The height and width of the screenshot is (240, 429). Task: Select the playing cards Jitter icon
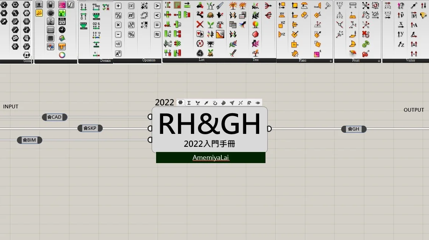(x=200, y=34)
